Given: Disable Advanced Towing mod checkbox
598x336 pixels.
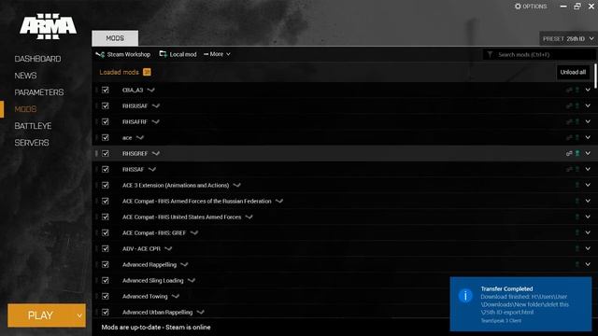Looking at the screenshot, I should 106,297.
